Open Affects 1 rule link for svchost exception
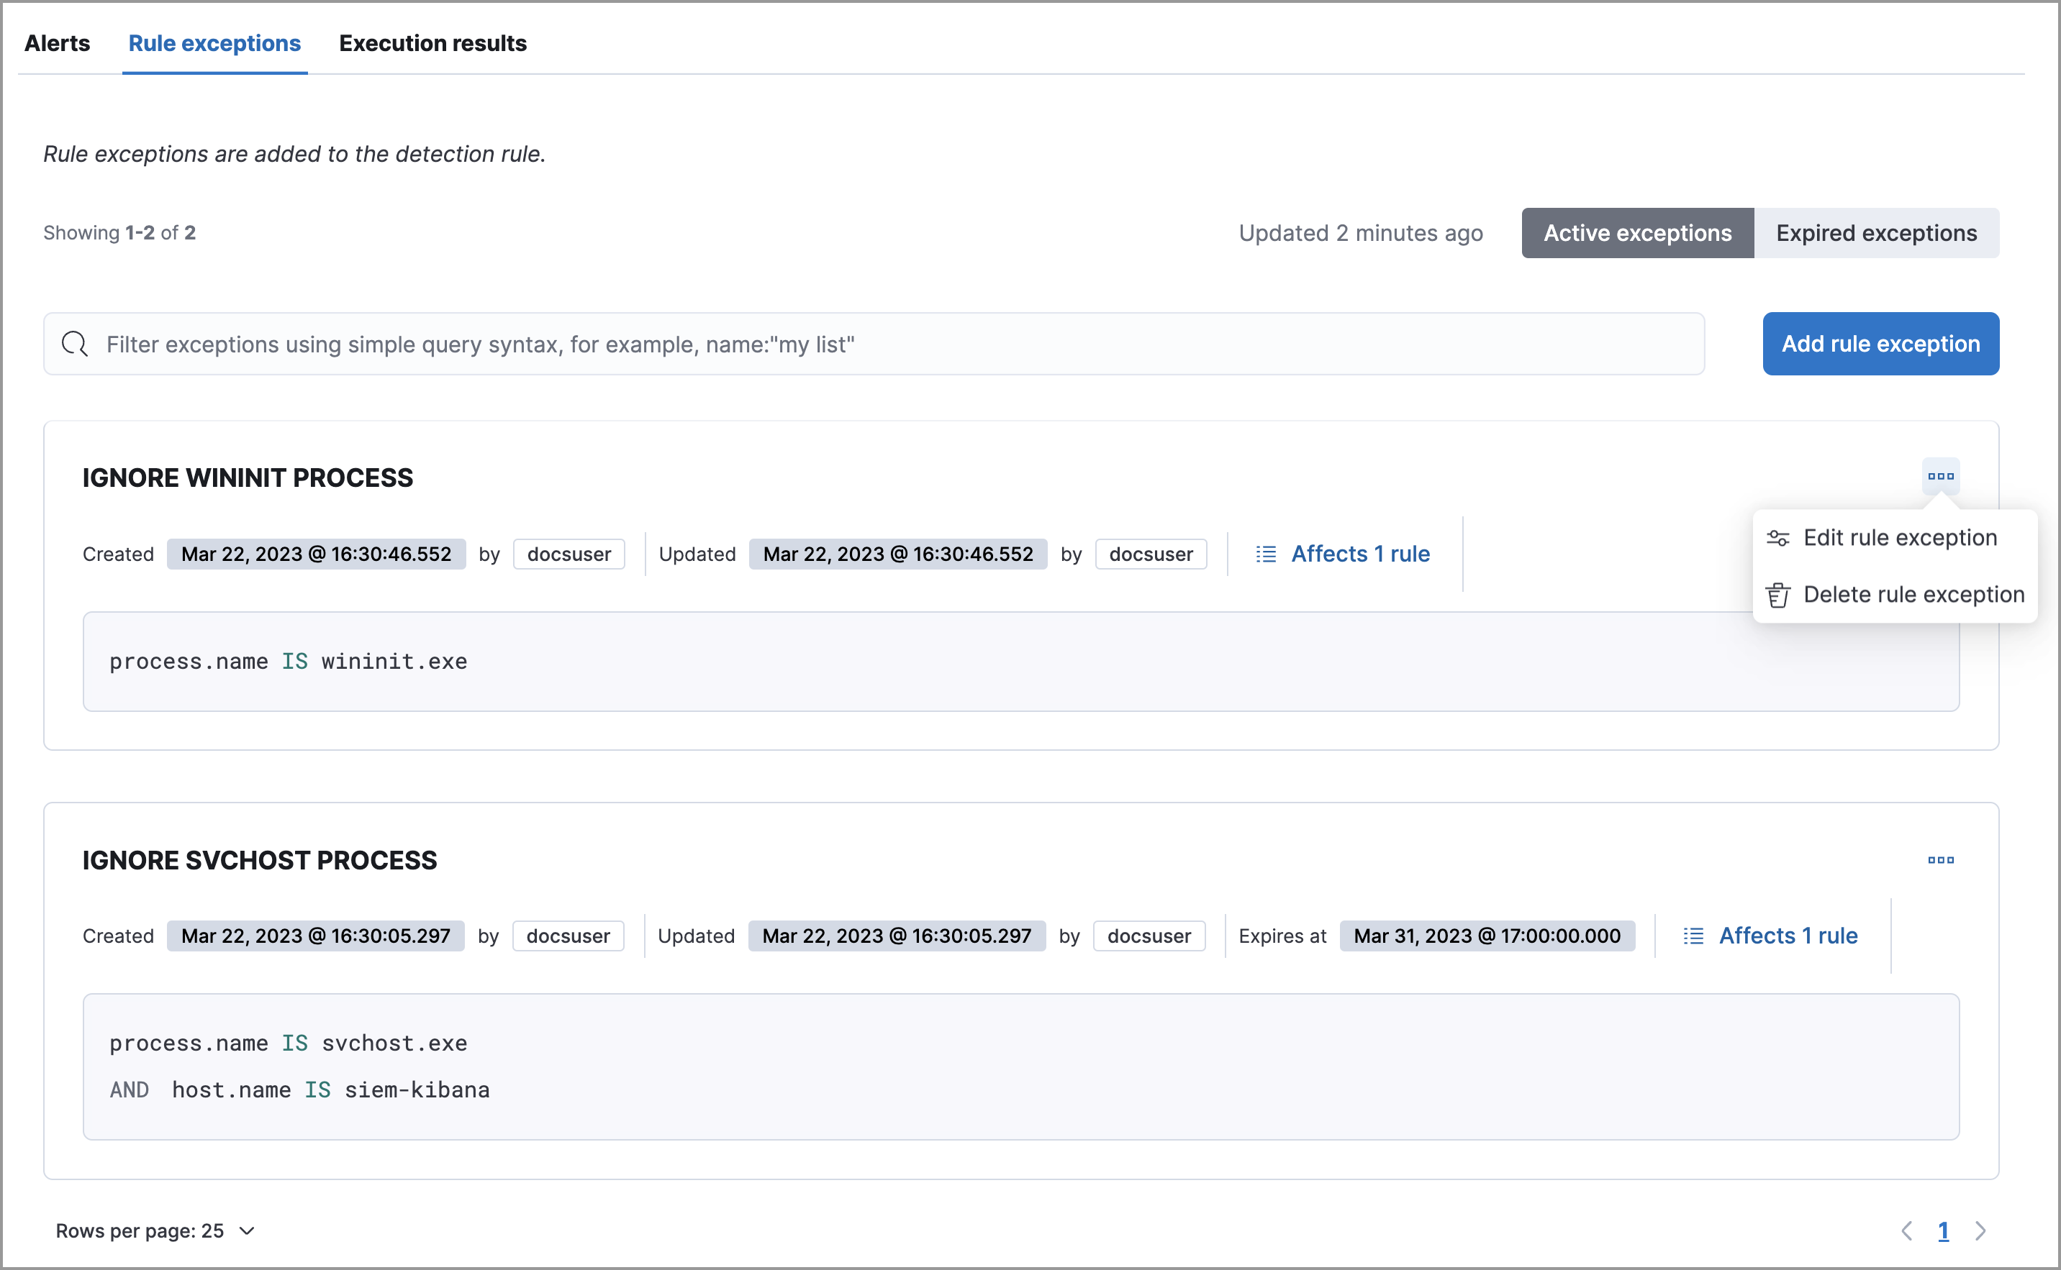This screenshot has width=2061, height=1270. [1787, 936]
